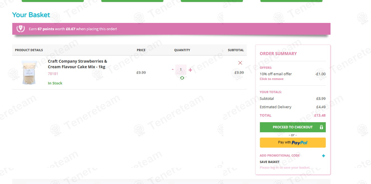The image size is (371, 184).
Task: Click the green refresh quantity icon
Action: tap(182, 78)
